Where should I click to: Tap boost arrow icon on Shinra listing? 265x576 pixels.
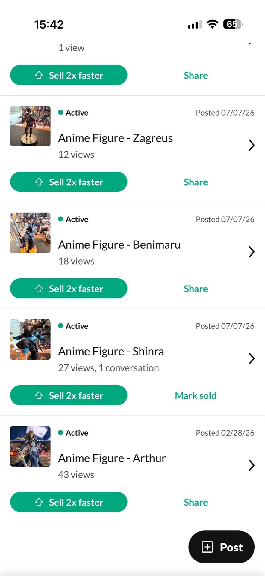[39, 395]
